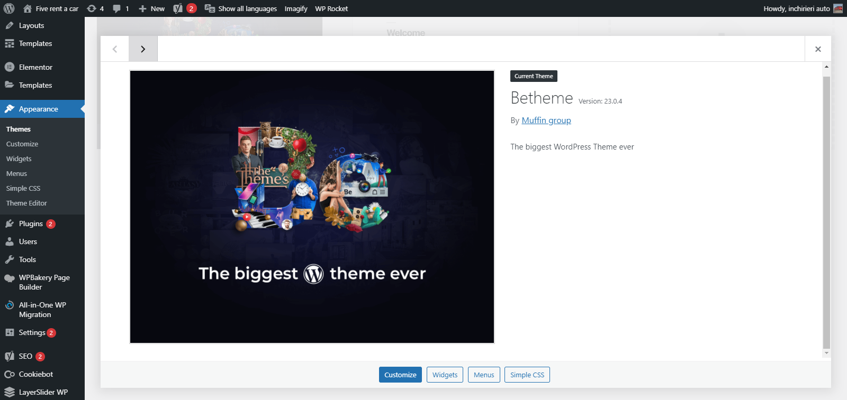Screen dimensions: 847x400
Task: Show the next theme with right chevron
Action: coord(143,49)
